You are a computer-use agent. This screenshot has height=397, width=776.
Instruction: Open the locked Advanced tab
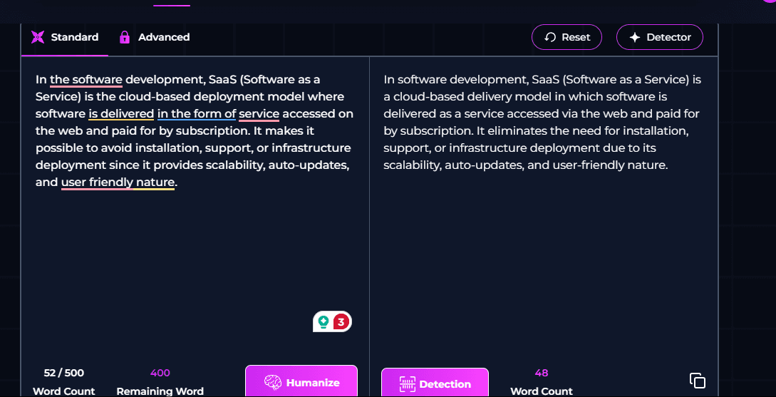tap(155, 38)
